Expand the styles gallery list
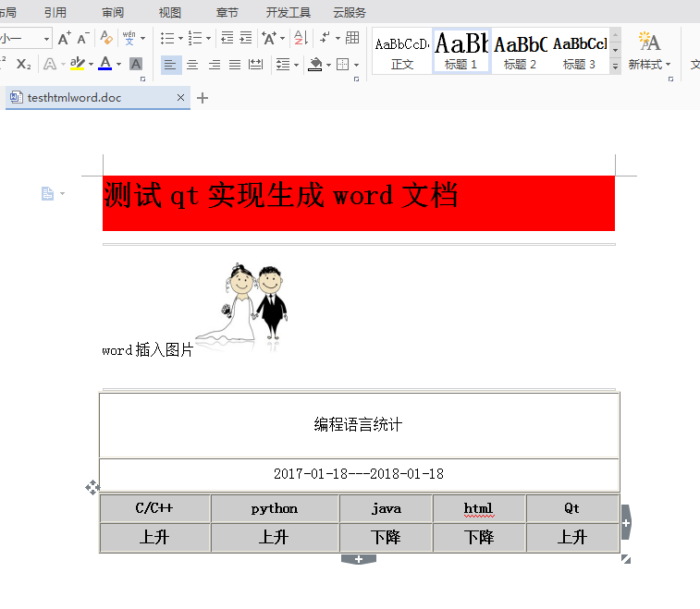700x609 pixels. [x=615, y=67]
